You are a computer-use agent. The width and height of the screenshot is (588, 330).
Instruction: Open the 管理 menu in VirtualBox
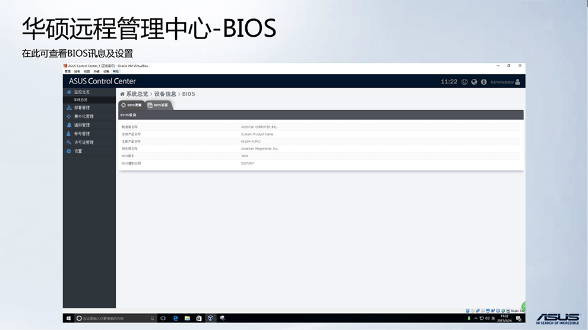tap(68, 71)
